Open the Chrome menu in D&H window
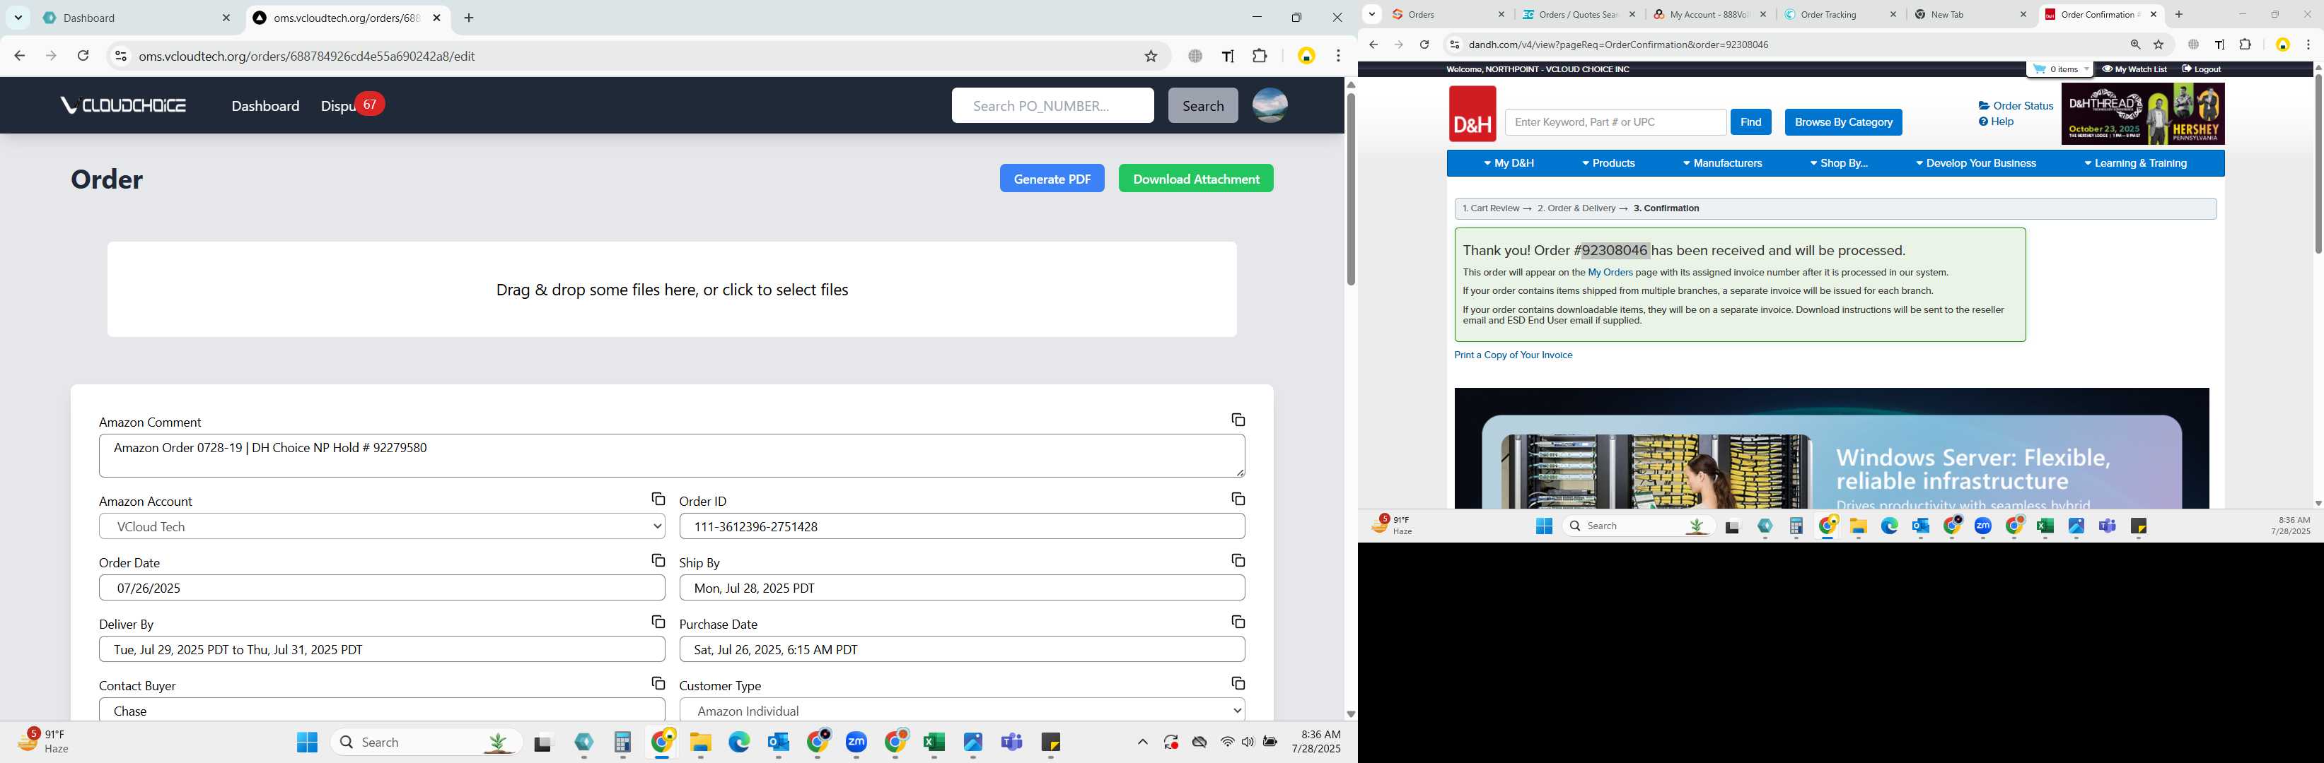 (x=2308, y=44)
